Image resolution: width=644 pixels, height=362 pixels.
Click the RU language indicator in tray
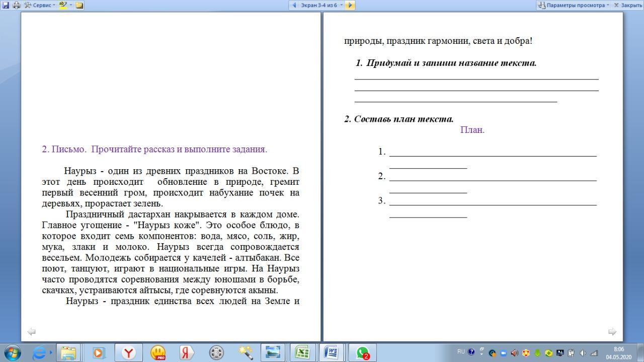[461, 351]
